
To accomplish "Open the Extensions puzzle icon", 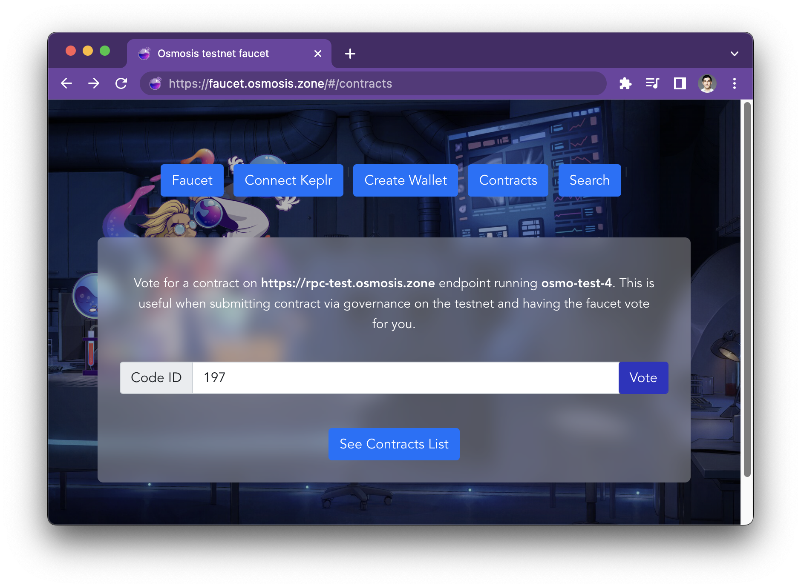I will click(625, 83).
